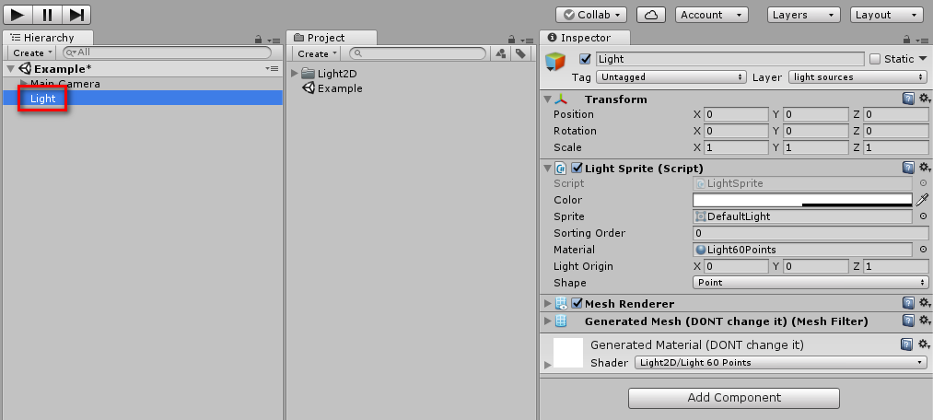Open the cloud Services button
Viewport: 933px width, 420px height.
[x=651, y=15]
